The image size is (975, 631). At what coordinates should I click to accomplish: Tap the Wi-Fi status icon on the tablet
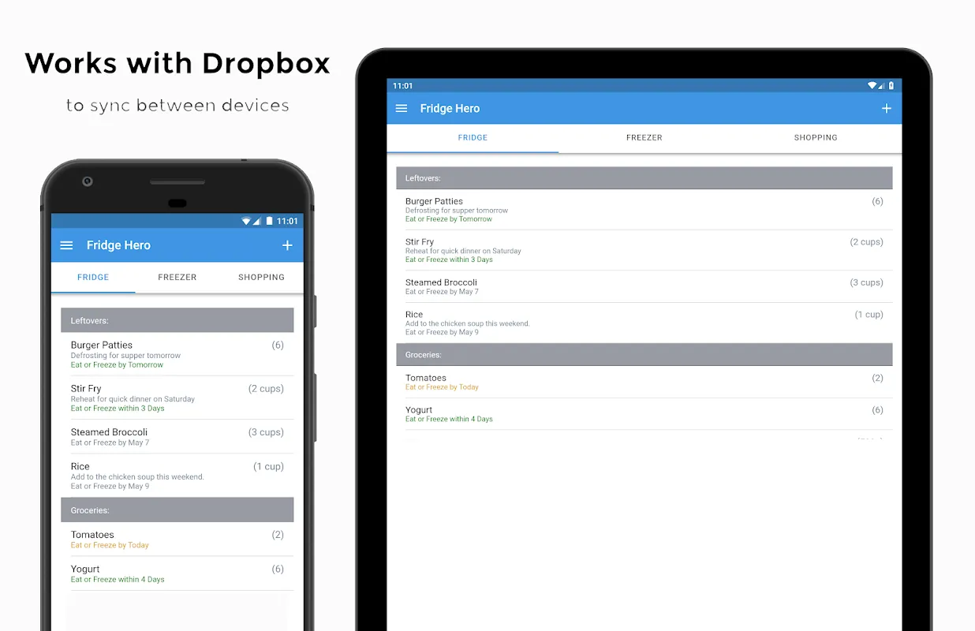[872, 85]
